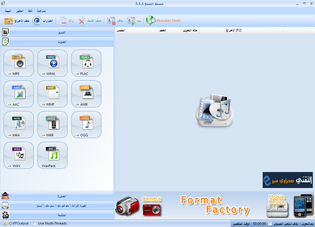
Task: Open the اللغة language menu
Action: pos(30,11)
